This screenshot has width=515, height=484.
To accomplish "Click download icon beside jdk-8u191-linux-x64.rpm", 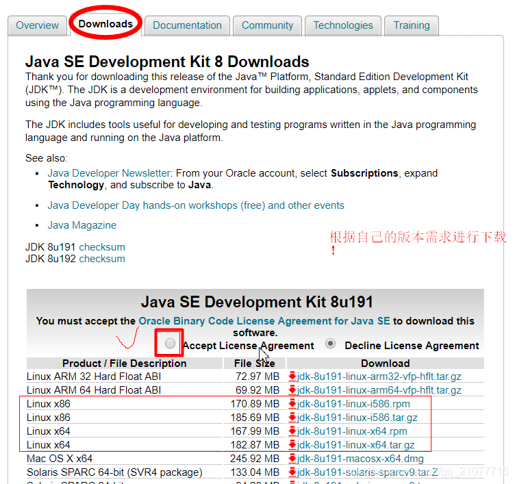I will coord(292,431).
